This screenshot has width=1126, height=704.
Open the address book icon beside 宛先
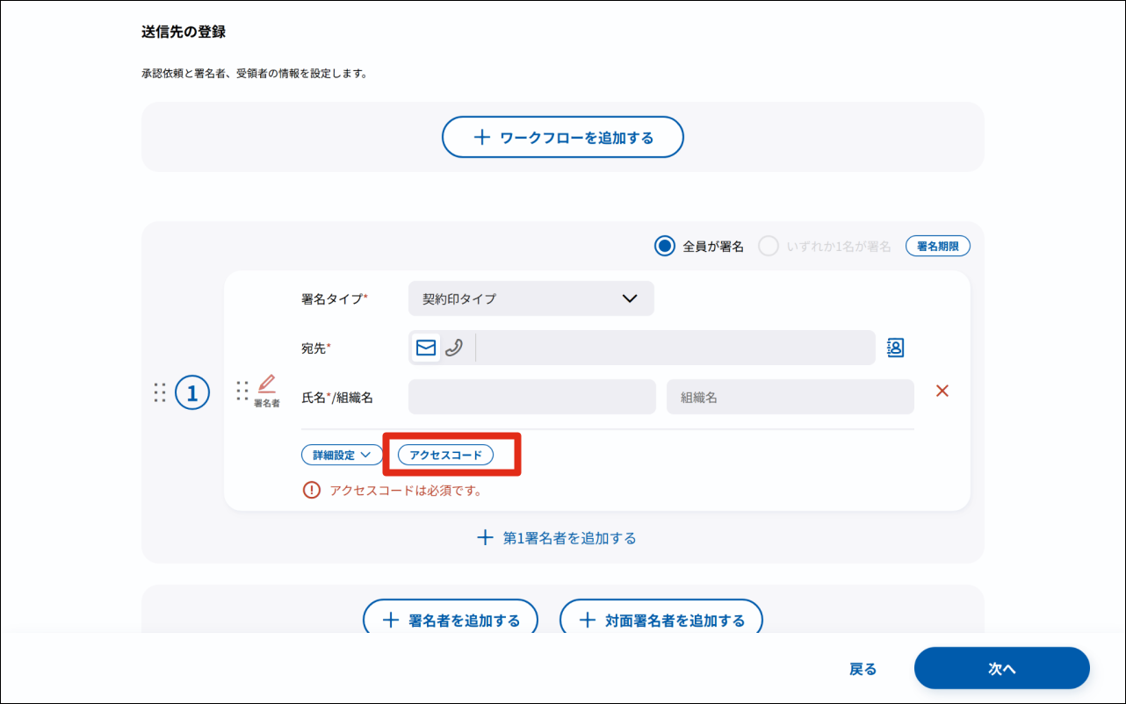[x=894, y=348]
